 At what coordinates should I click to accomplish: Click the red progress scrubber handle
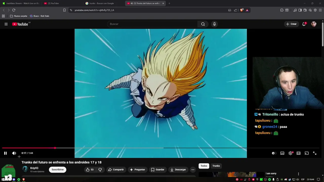[55, 148]
